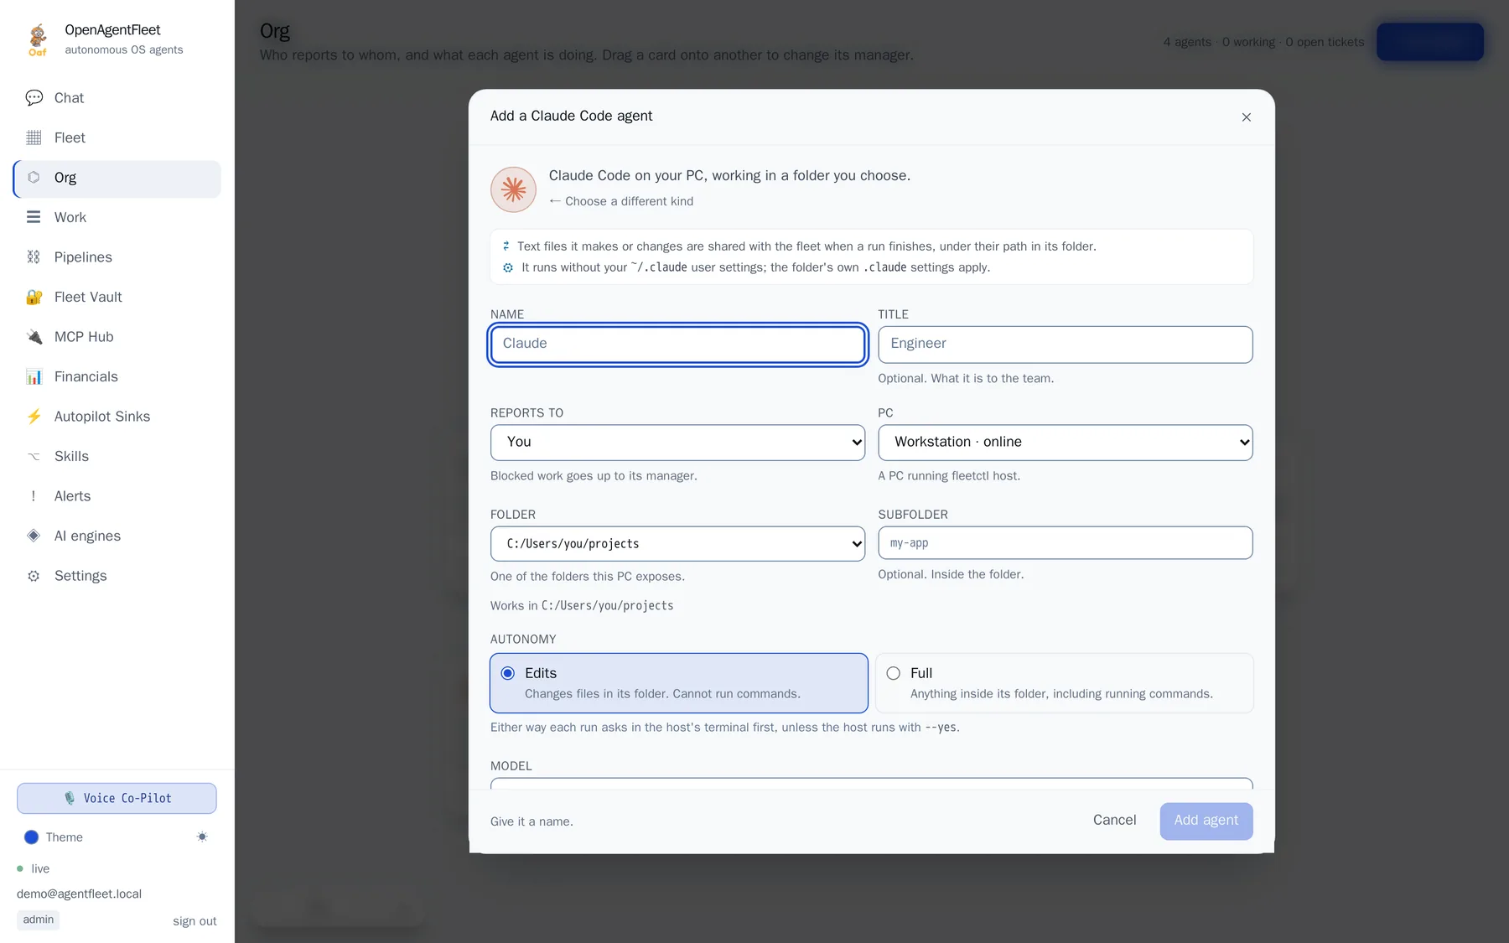1509x943 pixels.
Task: Focus the Title input field
Action: (1066, 345)
